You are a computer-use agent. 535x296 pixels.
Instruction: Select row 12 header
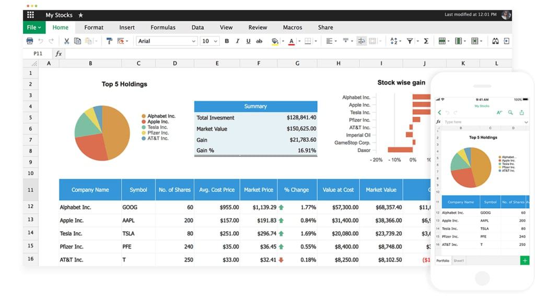click(x=31, y=206)
